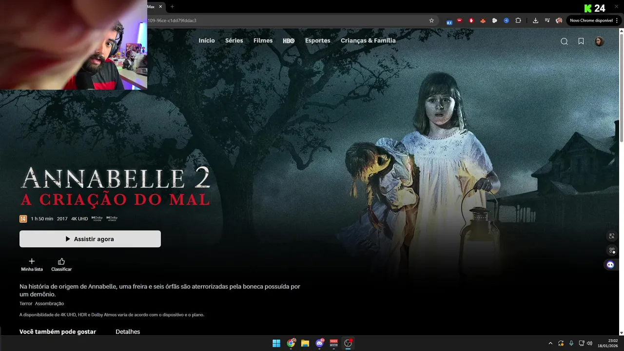Open Chrome downloads icon
The height and width of the screenshot is (351, 624).
coord(535,20)
